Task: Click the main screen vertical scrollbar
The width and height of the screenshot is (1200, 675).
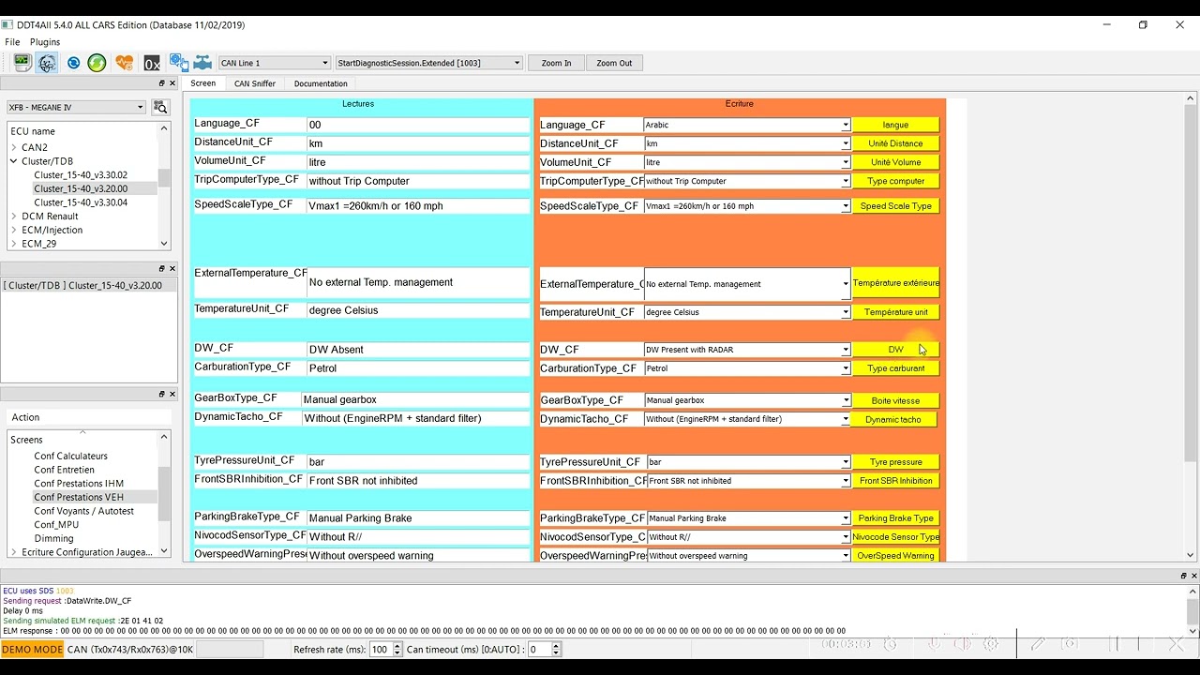Action: (x=1191, y=327)
